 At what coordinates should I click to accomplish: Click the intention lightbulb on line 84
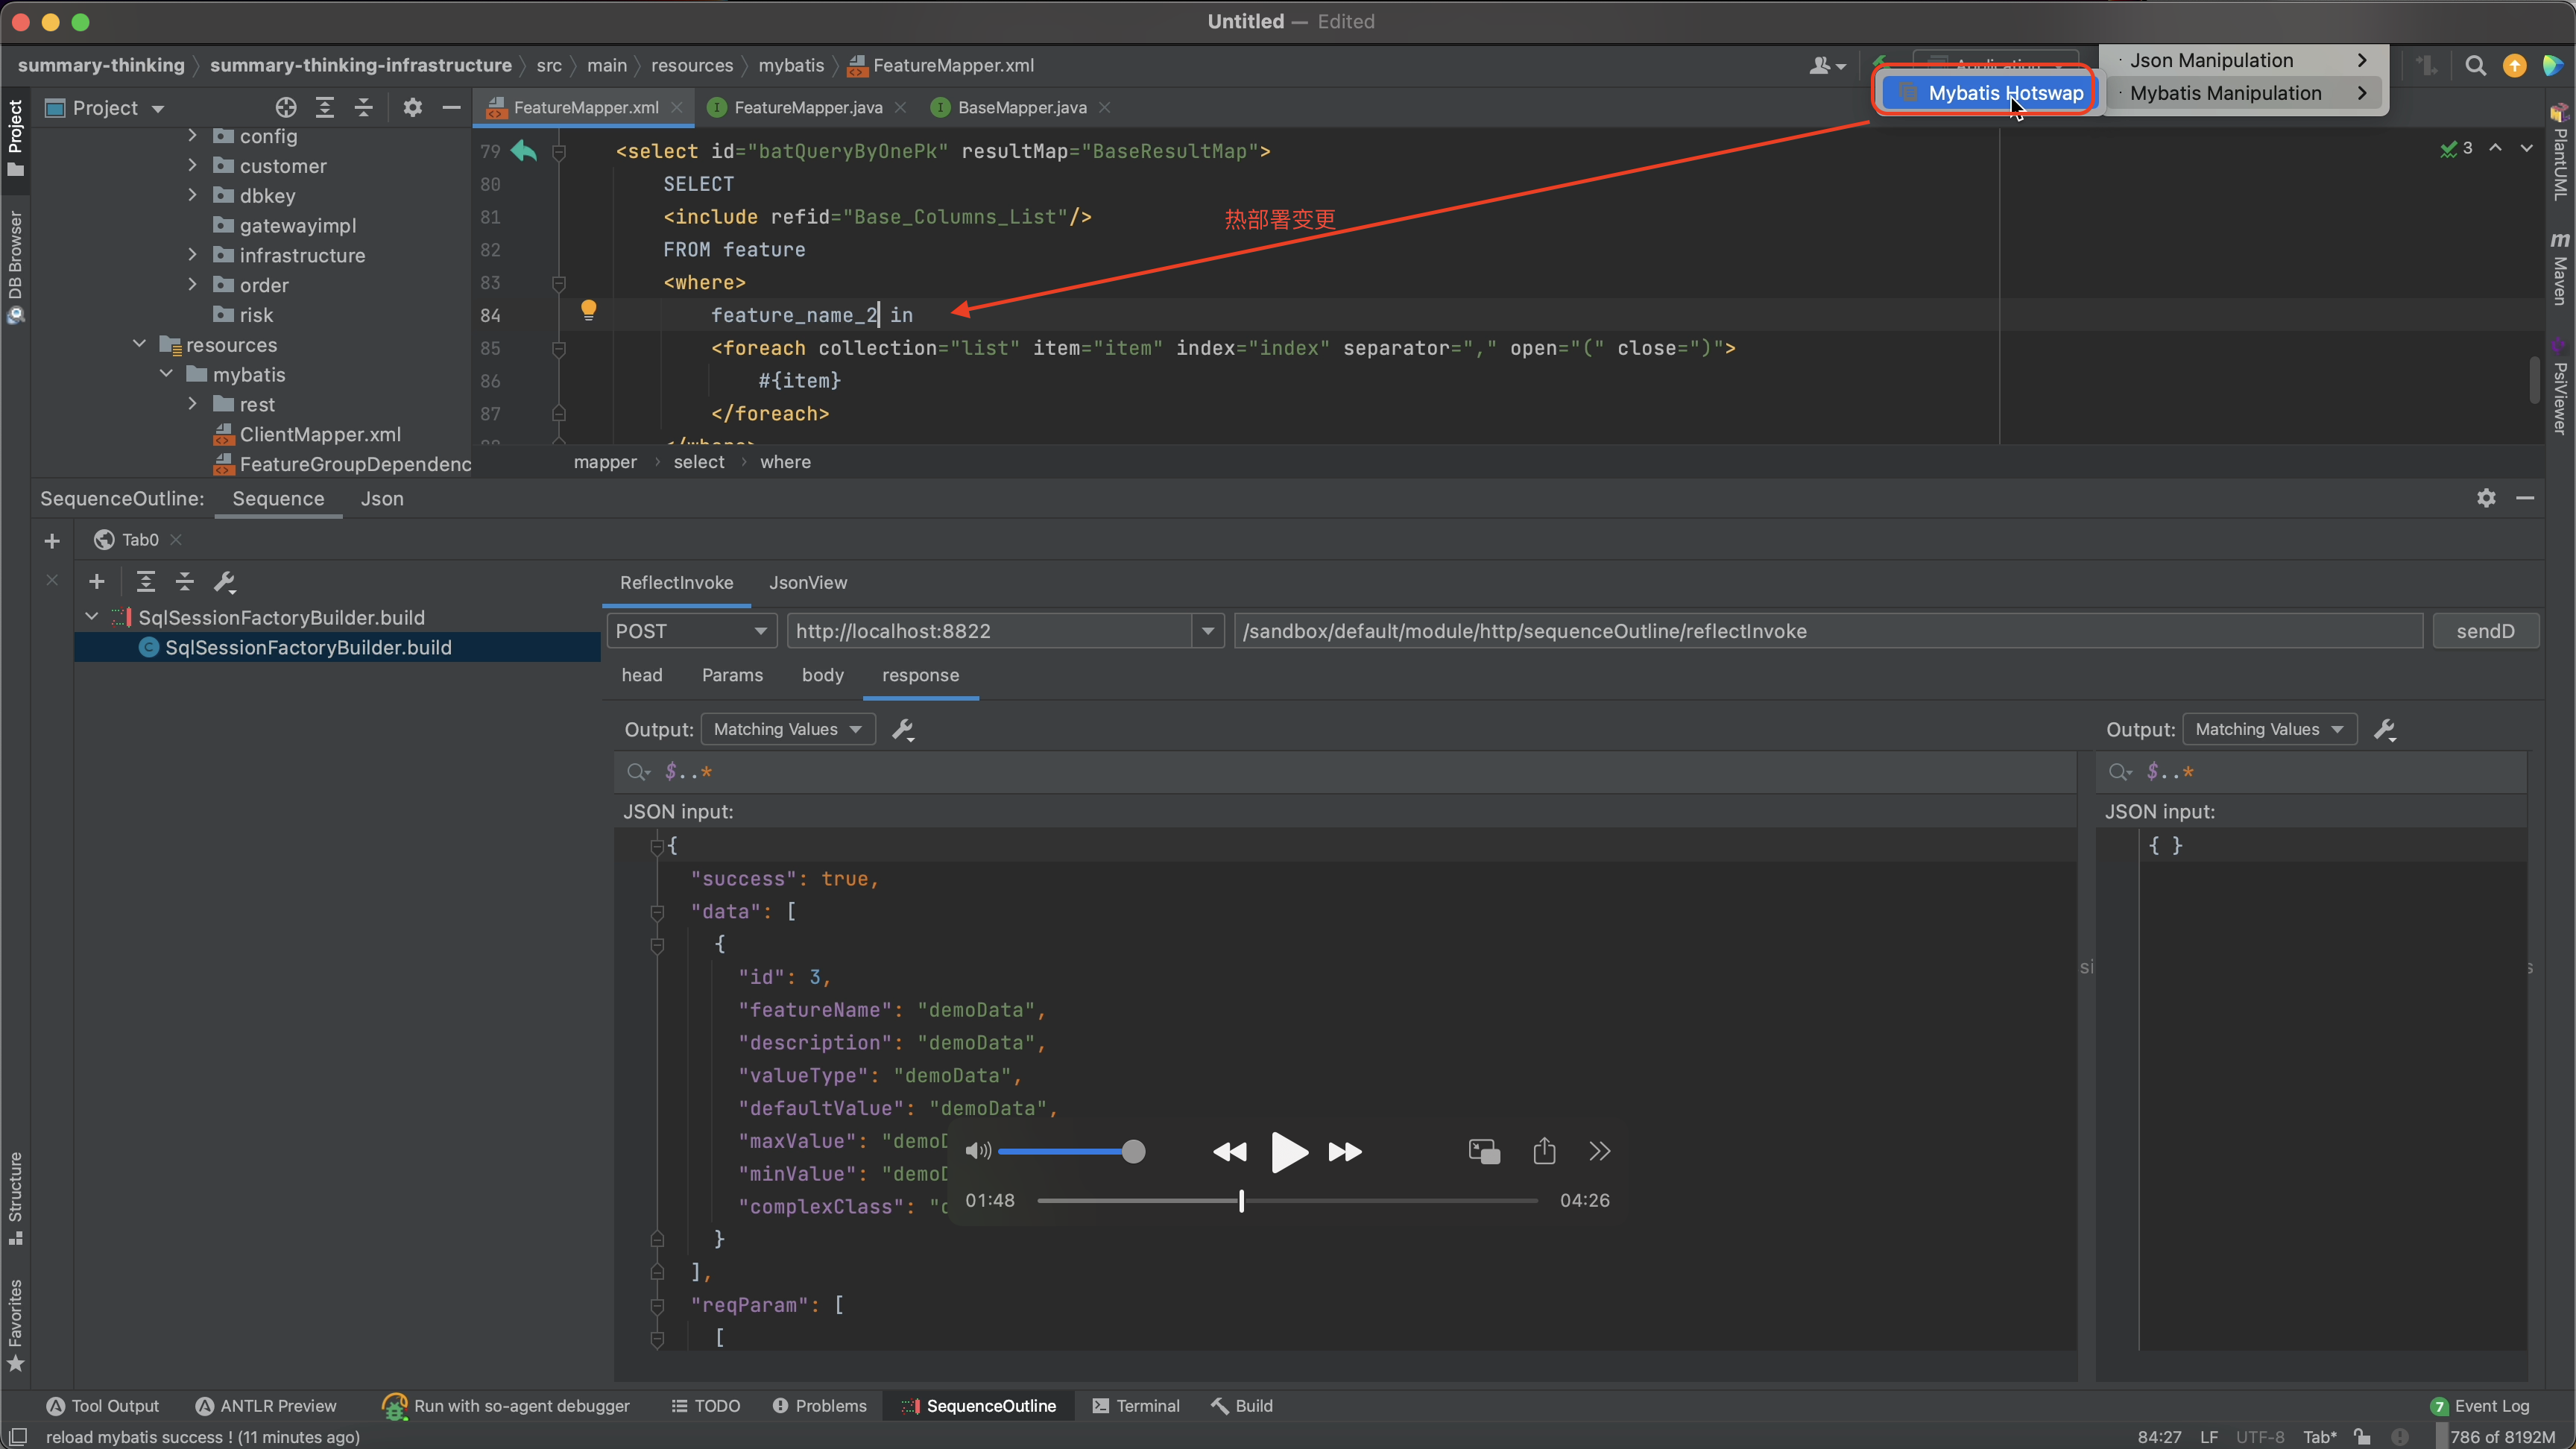(589, 310)
